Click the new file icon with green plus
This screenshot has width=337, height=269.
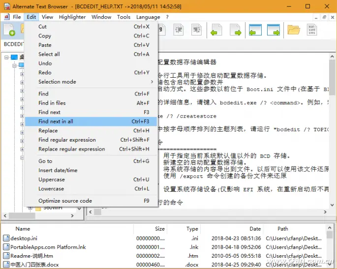click(9, 30)
